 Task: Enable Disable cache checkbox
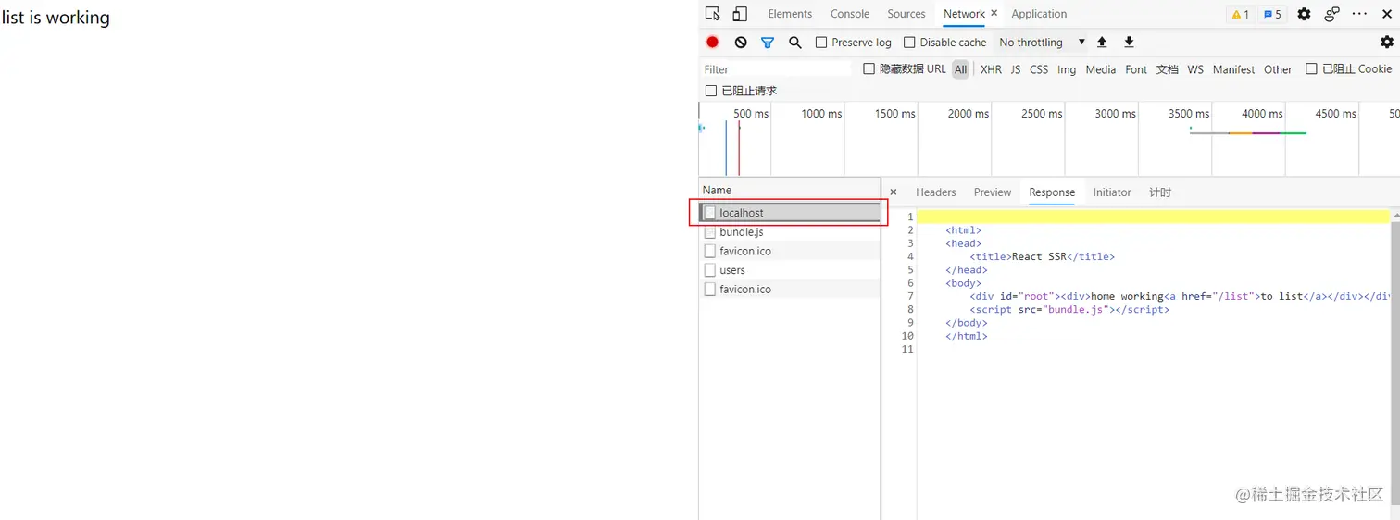909,43
